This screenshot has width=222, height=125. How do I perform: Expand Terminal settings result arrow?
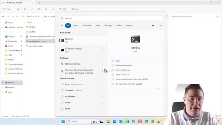103,64
